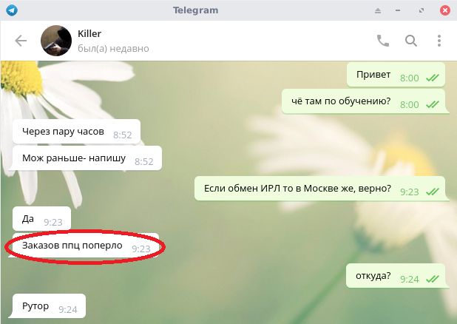The width and height of the screenshot is (457, 324).
Task: Click the Telegram logo in title bar
Action: coord(12,10)
